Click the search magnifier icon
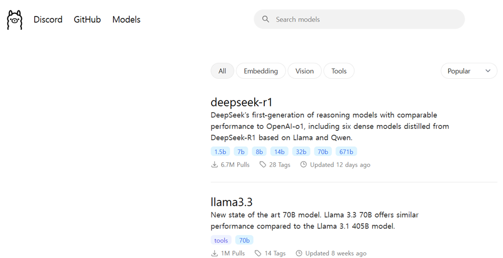 point(265,19)
